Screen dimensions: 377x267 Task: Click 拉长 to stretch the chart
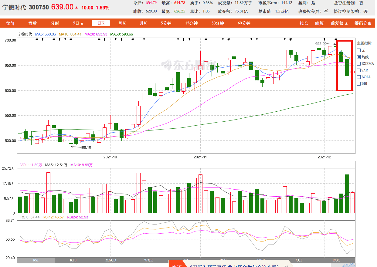pyautogui.click(x=304, y=23)
